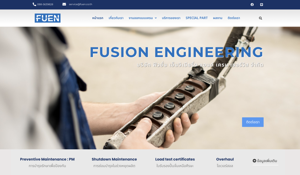Image resolution: width=300 pixels, height=175 pixels.
Task: Expand the งานออกแบบเครน dropdown chevron
Action: [156, 18]
